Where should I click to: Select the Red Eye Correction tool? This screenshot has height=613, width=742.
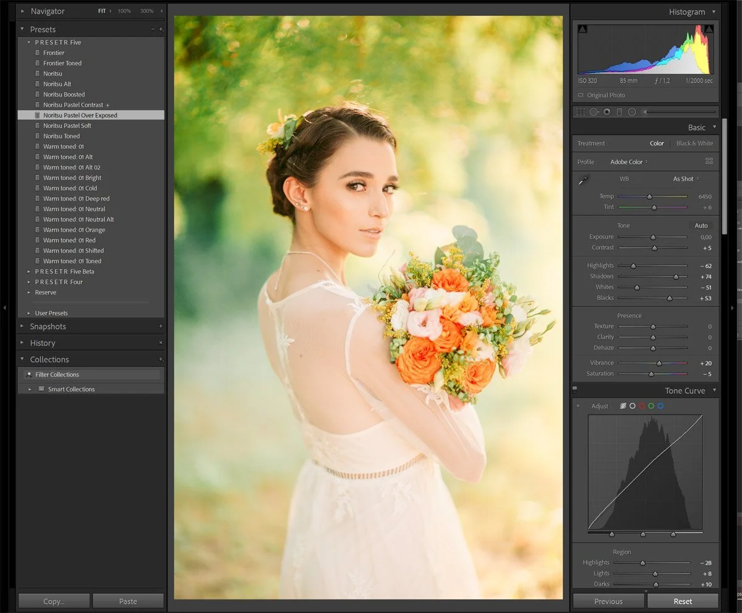point(607,111)
